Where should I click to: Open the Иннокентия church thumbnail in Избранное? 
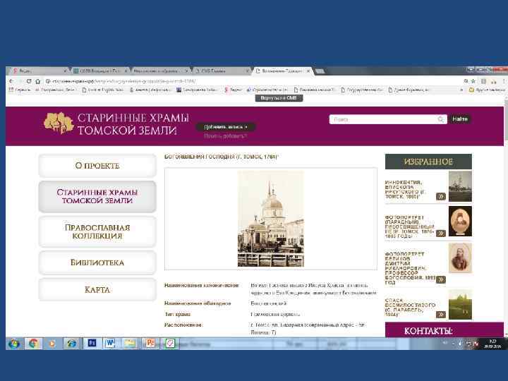[x=460, y=186]
